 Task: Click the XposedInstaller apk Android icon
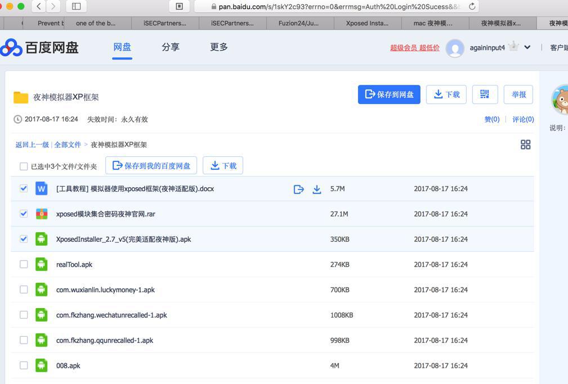(x=41, y=240)
